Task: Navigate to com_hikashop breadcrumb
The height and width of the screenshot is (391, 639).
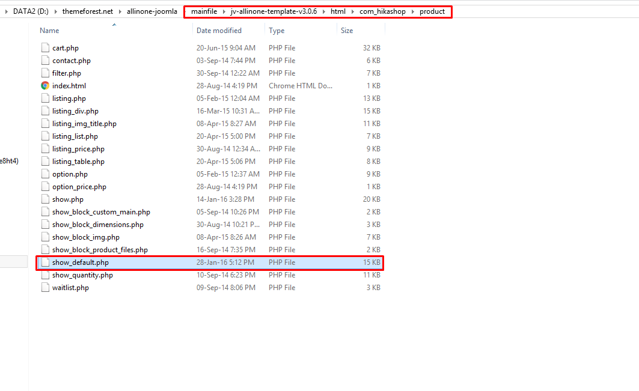Action: (383, 11)
